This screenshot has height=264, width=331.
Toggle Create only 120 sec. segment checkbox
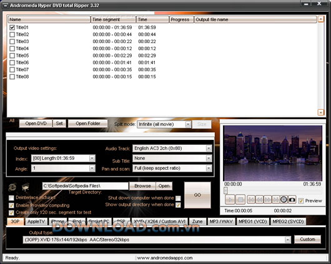(11, 212)
